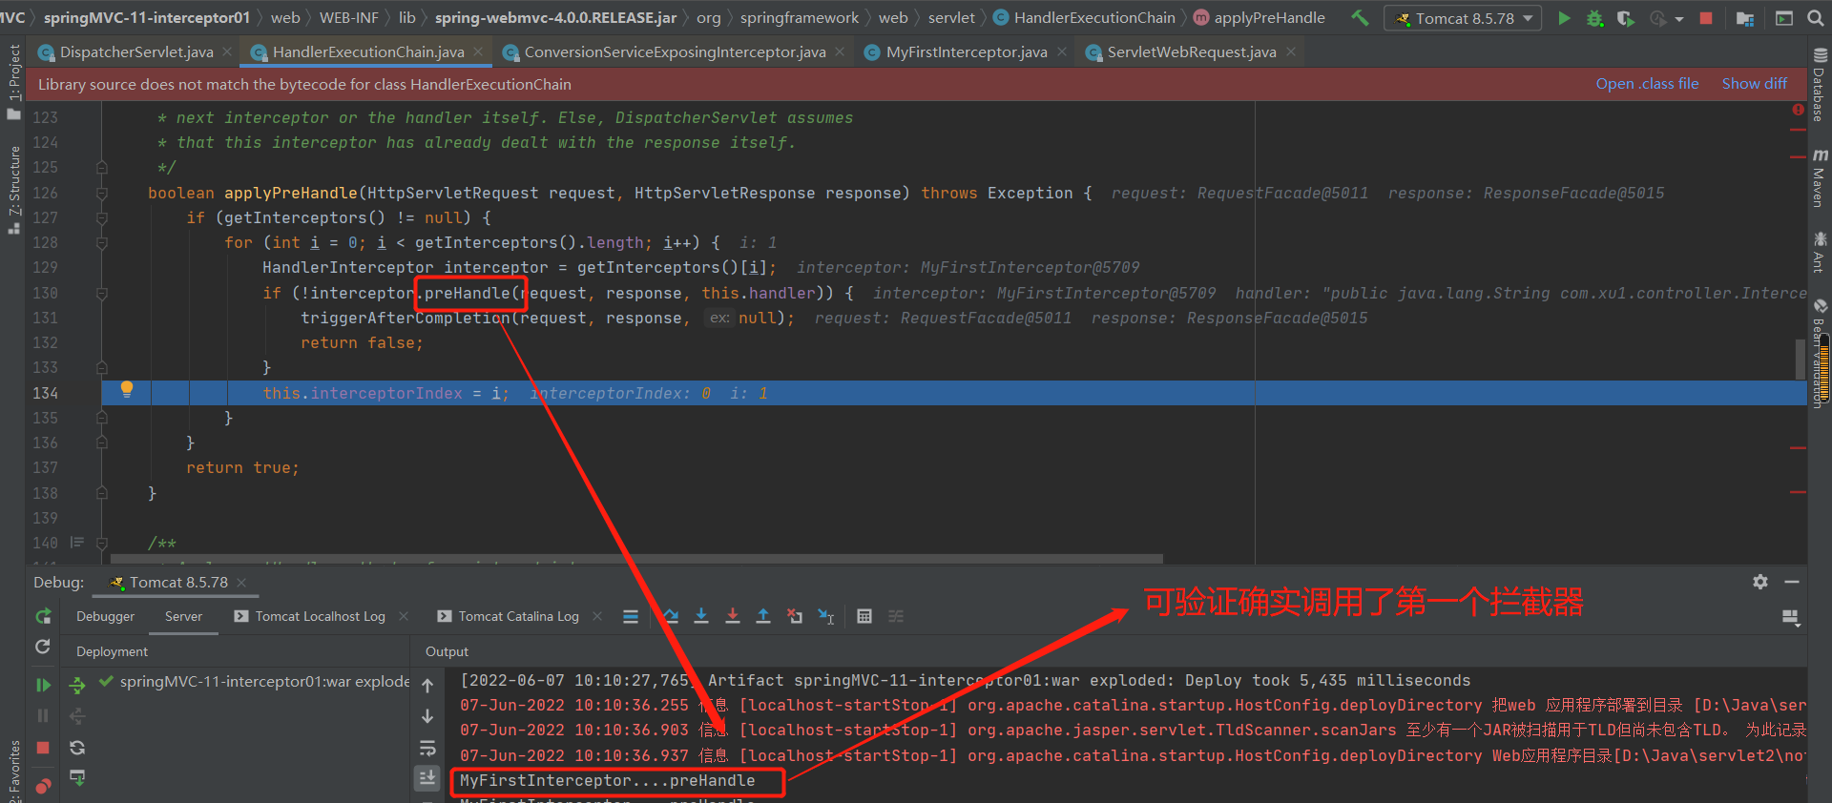Rerun Tomcat in the Debug panel
Image resolution: width=1832 pixels, height=803 pixels.
tap(43, 616)
